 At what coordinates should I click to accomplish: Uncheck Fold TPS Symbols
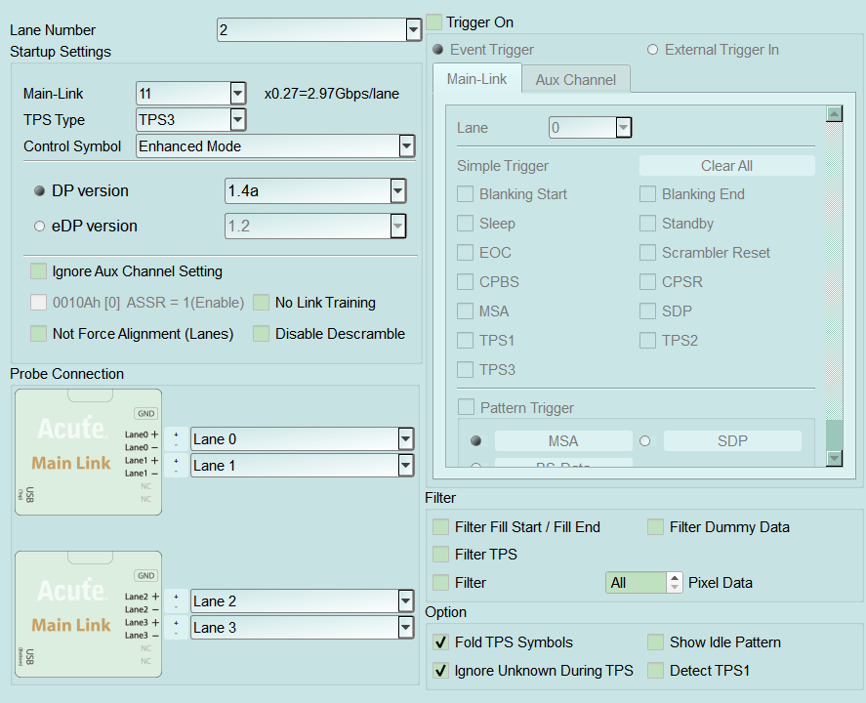440,642
